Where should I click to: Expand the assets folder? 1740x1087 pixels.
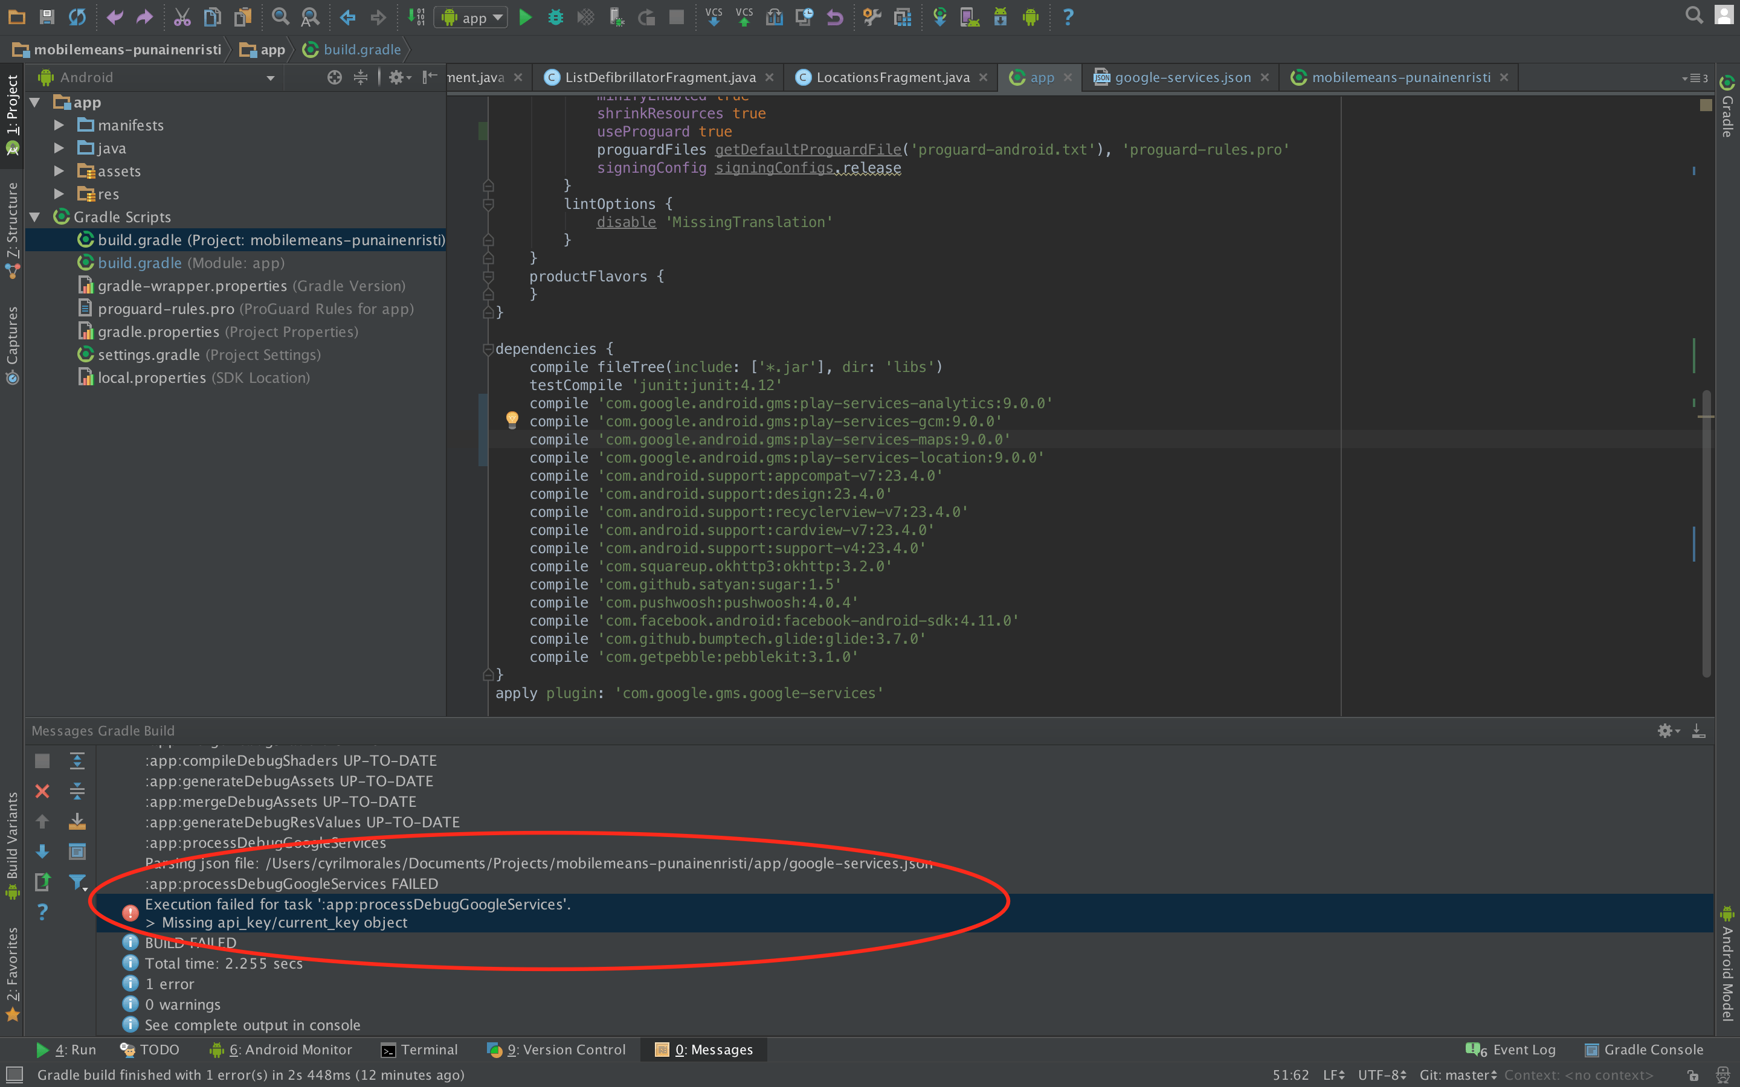point(59,171)
